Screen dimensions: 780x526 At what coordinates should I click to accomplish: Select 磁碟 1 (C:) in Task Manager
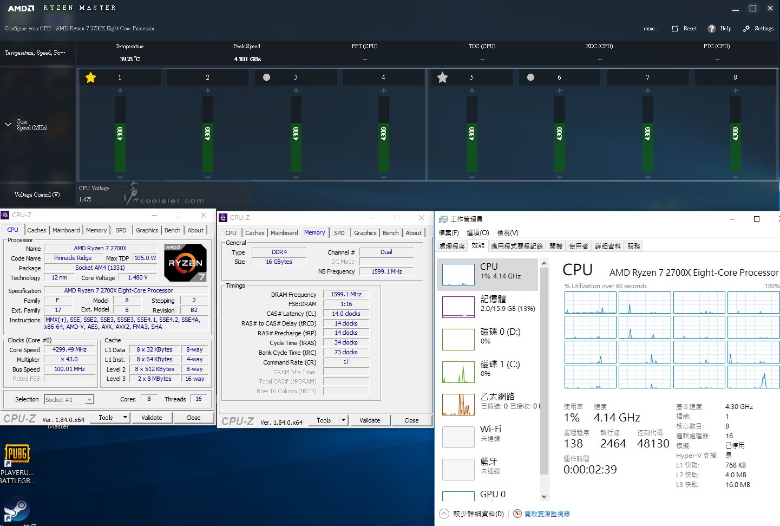click(488, 372)
